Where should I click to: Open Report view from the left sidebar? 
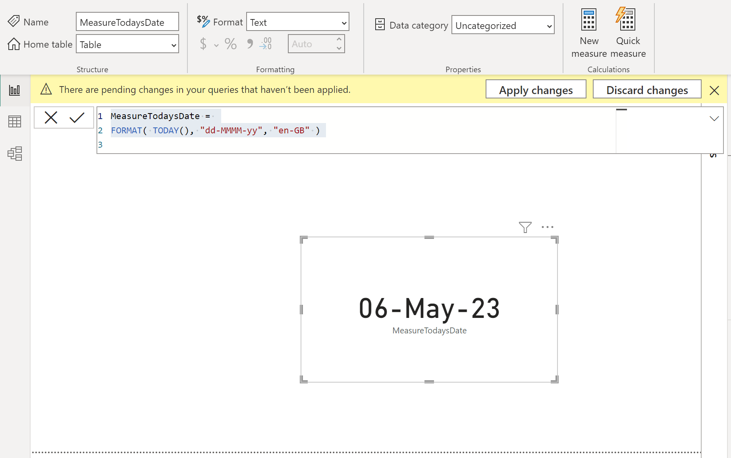tap(15, 90)
